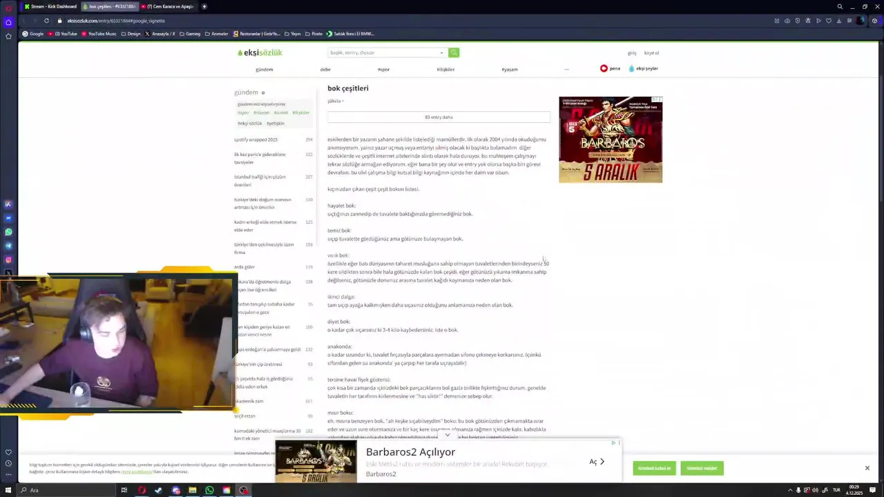
Task: Click the green search magnifier button
Action: click(454, 52)
